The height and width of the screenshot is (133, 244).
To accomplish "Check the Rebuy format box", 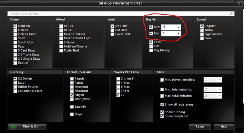I will pyautogui.click(x=71, y=83).
